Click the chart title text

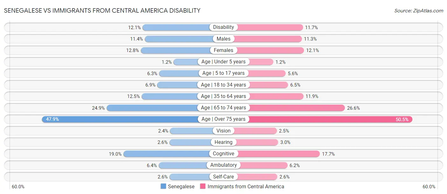coord(102,10)
